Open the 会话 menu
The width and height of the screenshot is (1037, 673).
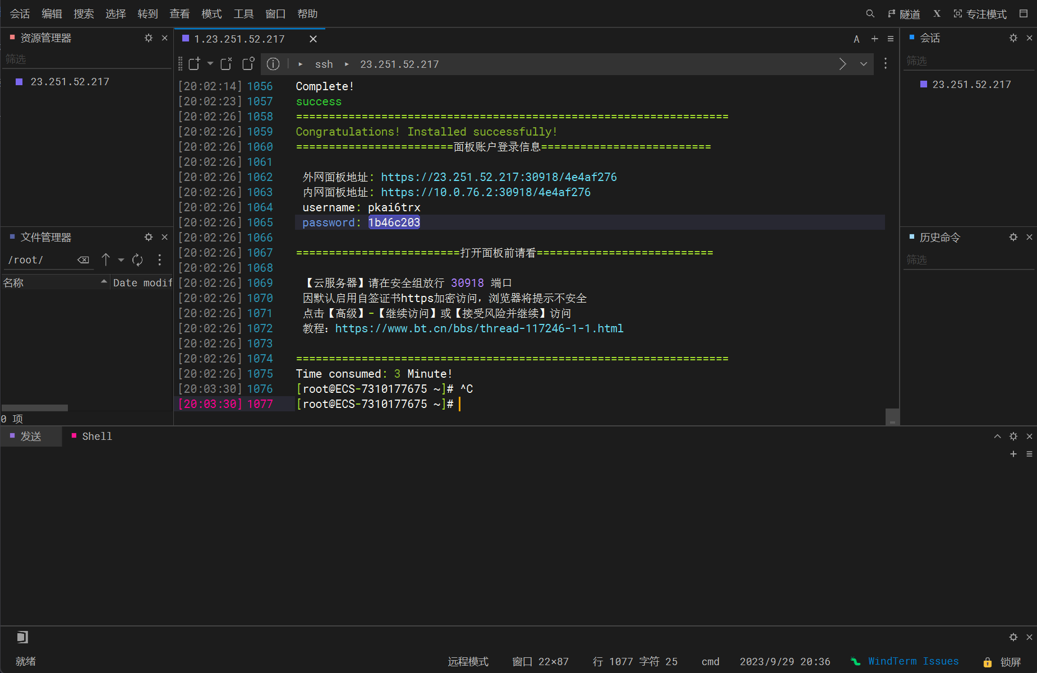coord(20,13)
